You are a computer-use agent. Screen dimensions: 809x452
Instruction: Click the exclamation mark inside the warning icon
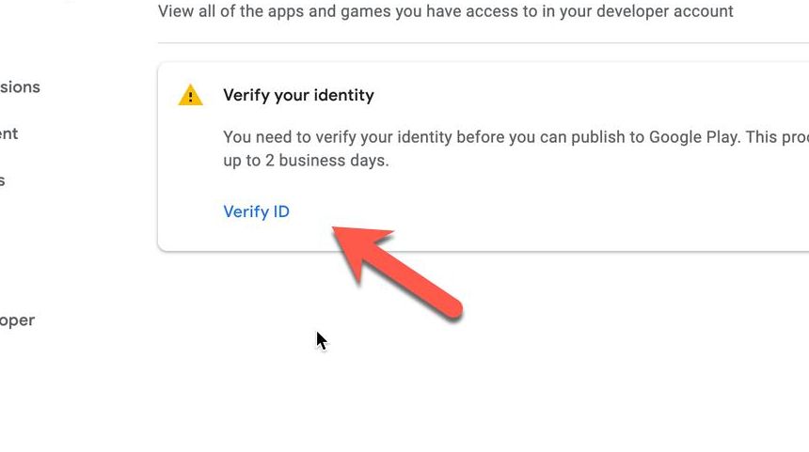190,97
